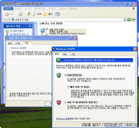Image resolution: width=139 pixels, height=128 pixels.
Task: Open the 파일(F) menu
Action: [x=8, y=9]
